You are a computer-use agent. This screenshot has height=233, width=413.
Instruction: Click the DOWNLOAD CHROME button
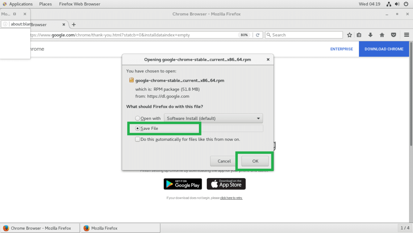pos(384,49)
